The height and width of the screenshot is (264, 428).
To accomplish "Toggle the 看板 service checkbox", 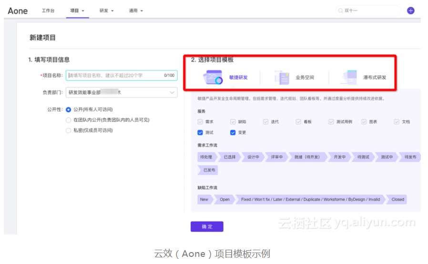I will 298,122.
